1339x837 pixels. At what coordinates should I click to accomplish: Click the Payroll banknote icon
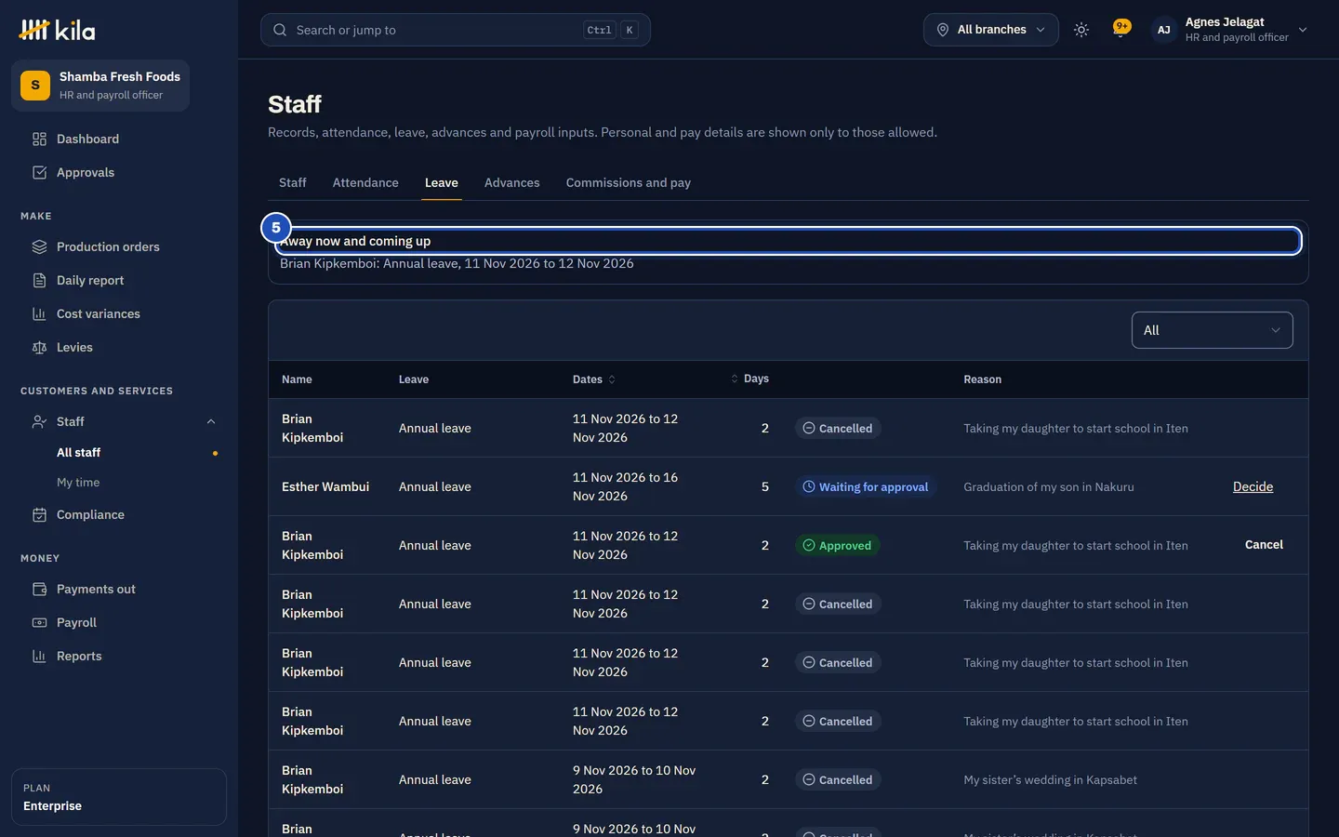pos(39,623)
